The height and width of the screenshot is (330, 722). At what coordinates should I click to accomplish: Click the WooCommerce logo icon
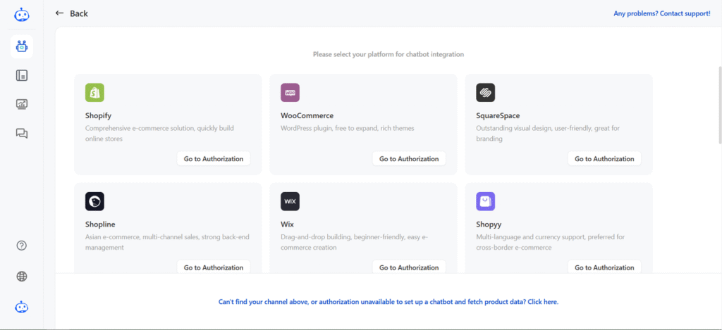click(290, 92)
